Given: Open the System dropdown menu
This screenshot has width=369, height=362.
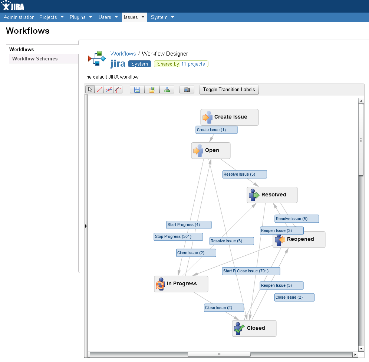Looking at the screenshot, I should pyautogui.click(x=162, y=17).
